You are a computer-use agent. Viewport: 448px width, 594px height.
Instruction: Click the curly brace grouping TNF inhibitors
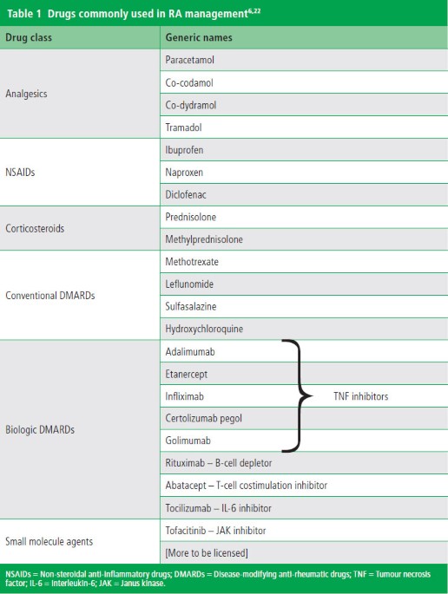tap(298, 396)
